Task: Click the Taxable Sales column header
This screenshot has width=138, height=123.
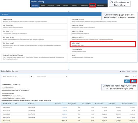Action: [x=99, y=104]
